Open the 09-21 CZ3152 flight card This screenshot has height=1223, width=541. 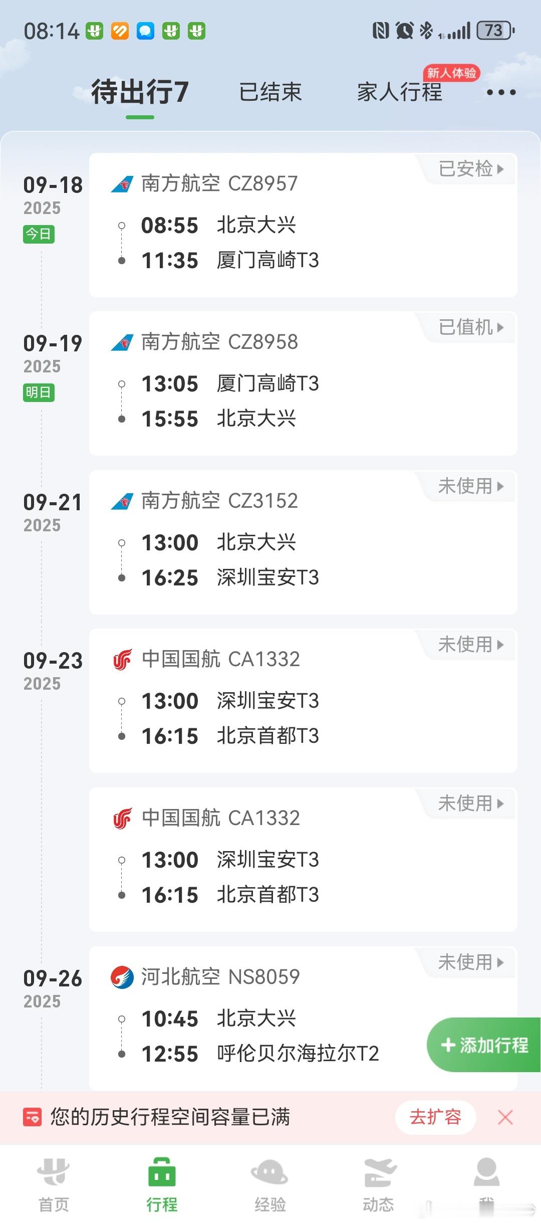pos(303,542)
